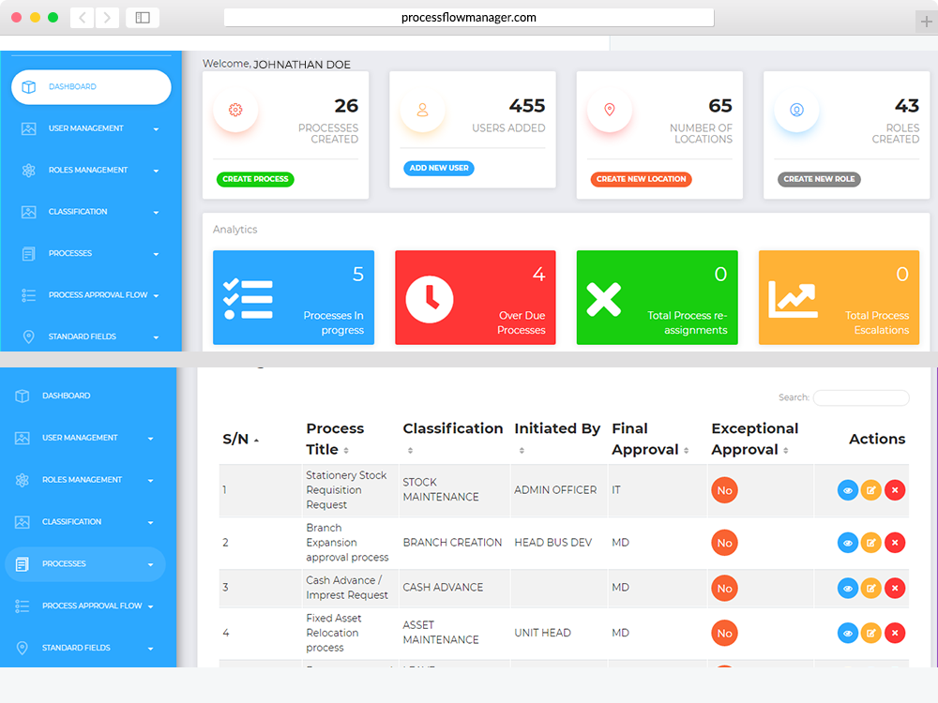Open a new browser tab with plus icon
Viewport: 938px width, 703px height.
(926, 22)
